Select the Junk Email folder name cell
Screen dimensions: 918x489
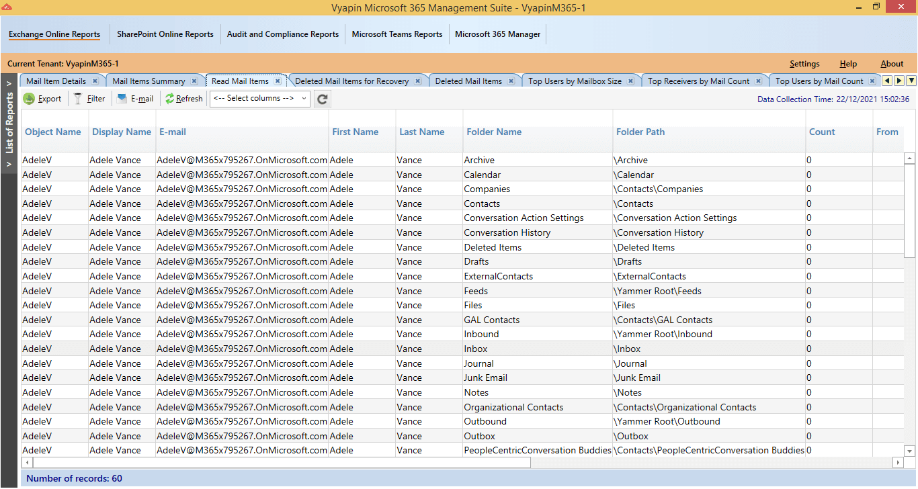click(538, 377)
